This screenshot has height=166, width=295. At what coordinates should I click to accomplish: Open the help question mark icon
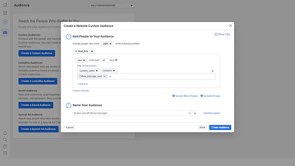[5, 147]
